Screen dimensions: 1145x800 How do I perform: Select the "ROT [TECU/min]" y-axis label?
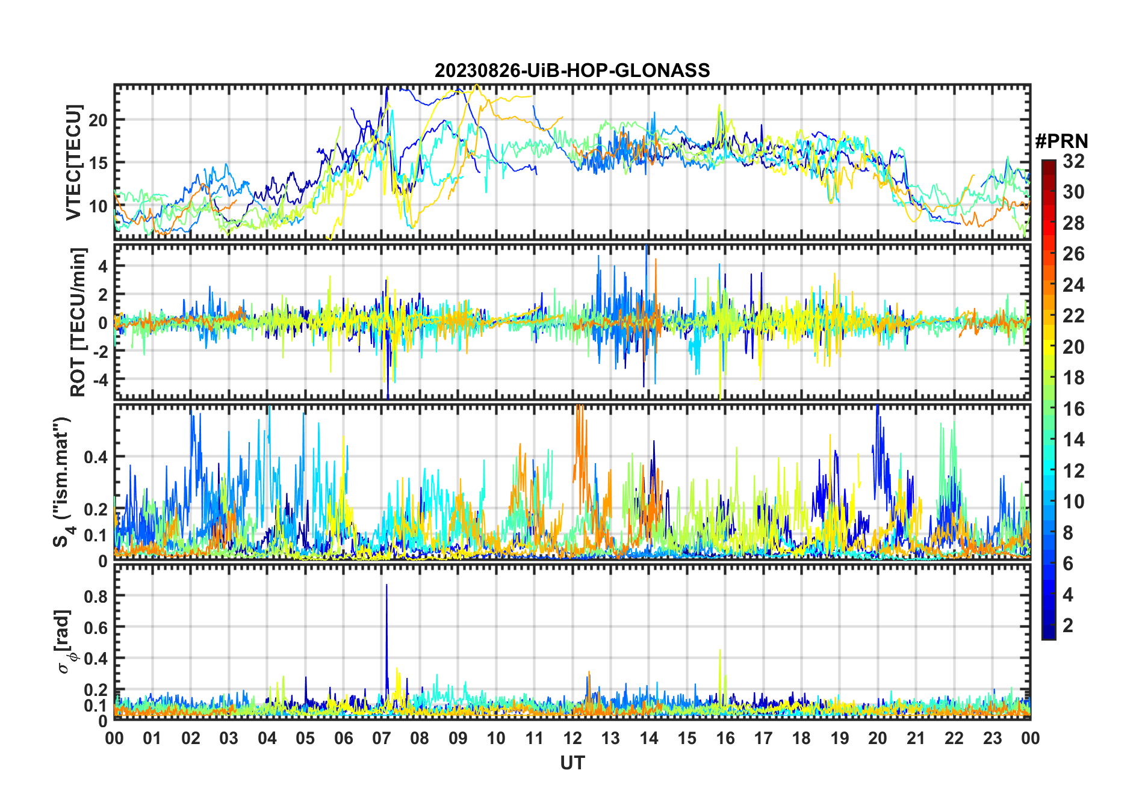point(78,322)
